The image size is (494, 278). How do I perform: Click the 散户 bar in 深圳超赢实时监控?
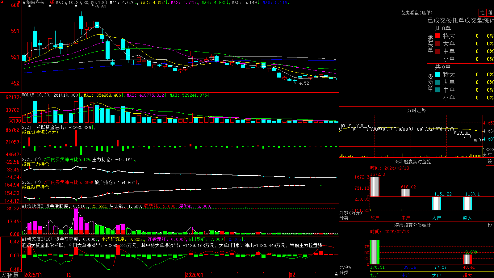pos(375,187)
